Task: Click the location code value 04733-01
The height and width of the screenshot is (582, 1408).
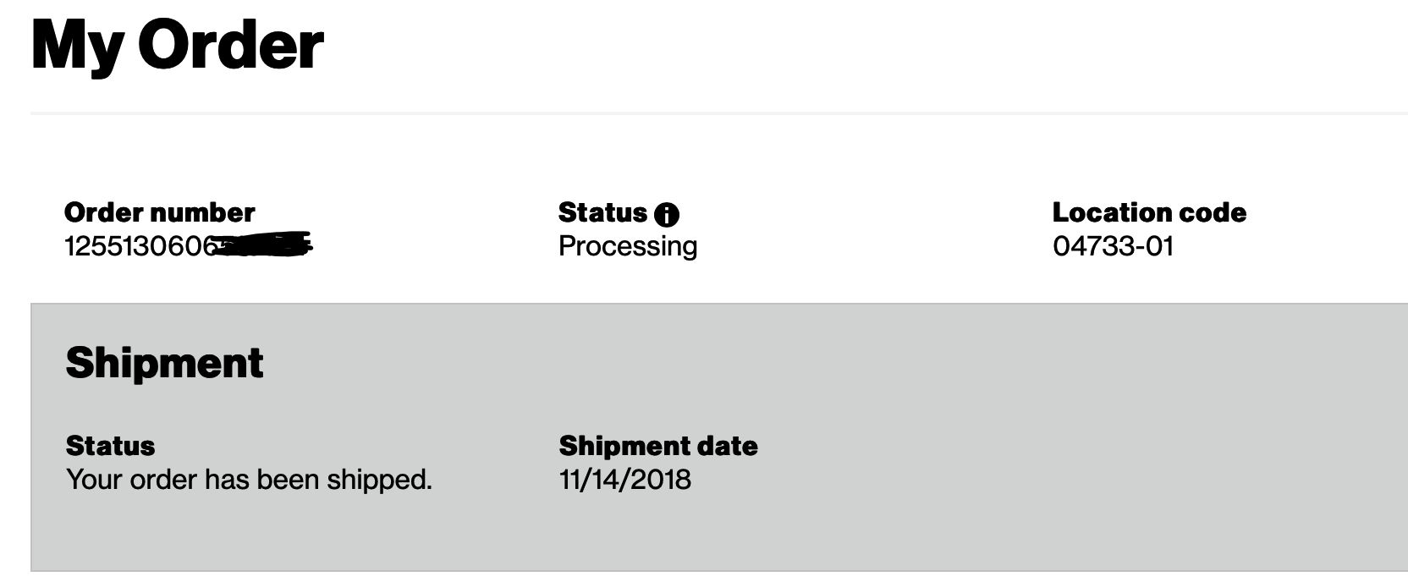Action: tap(1113, 246)
